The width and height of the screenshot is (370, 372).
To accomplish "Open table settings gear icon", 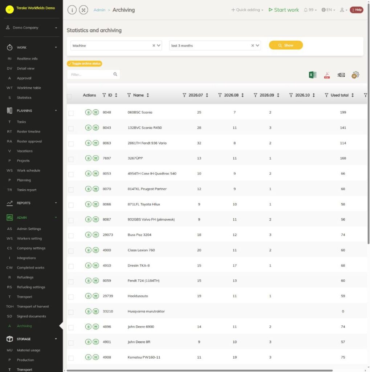I will click(355, 75).
